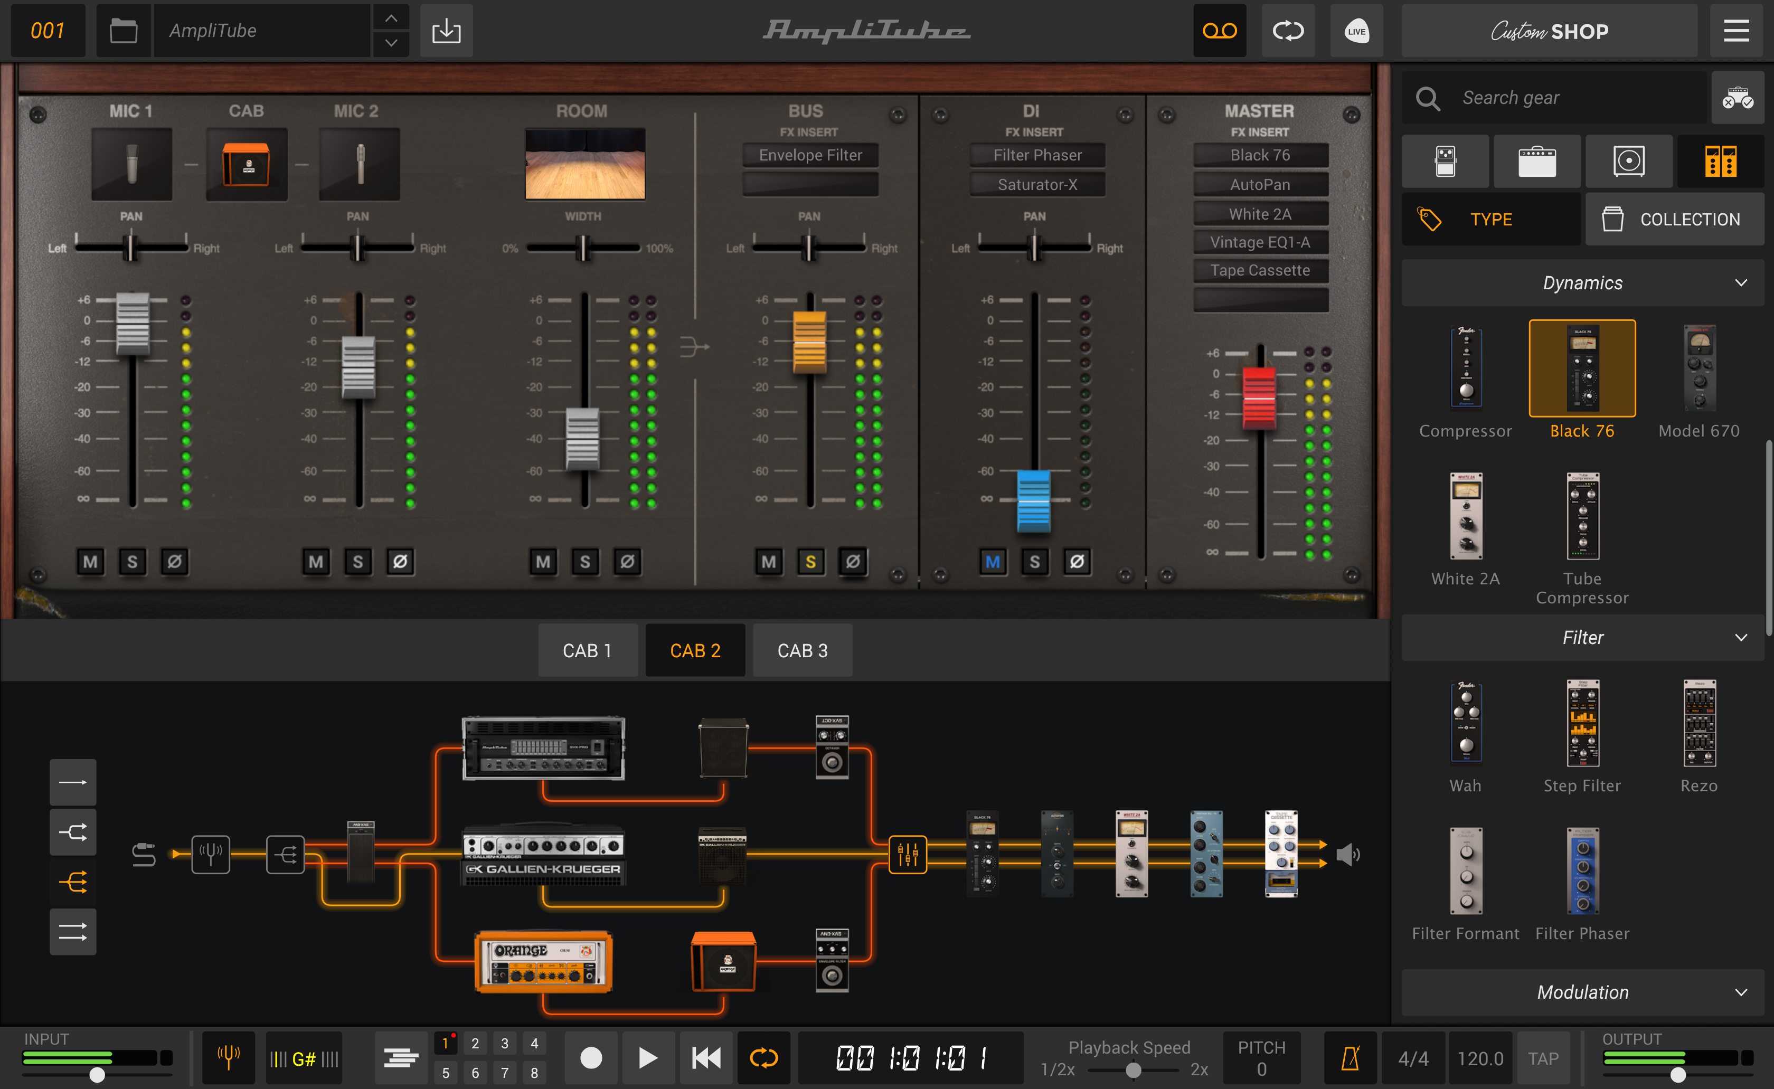Switch to the CAB 1 tab
This screenshot has height=1089, width=1774.
(x=587, y=650)
